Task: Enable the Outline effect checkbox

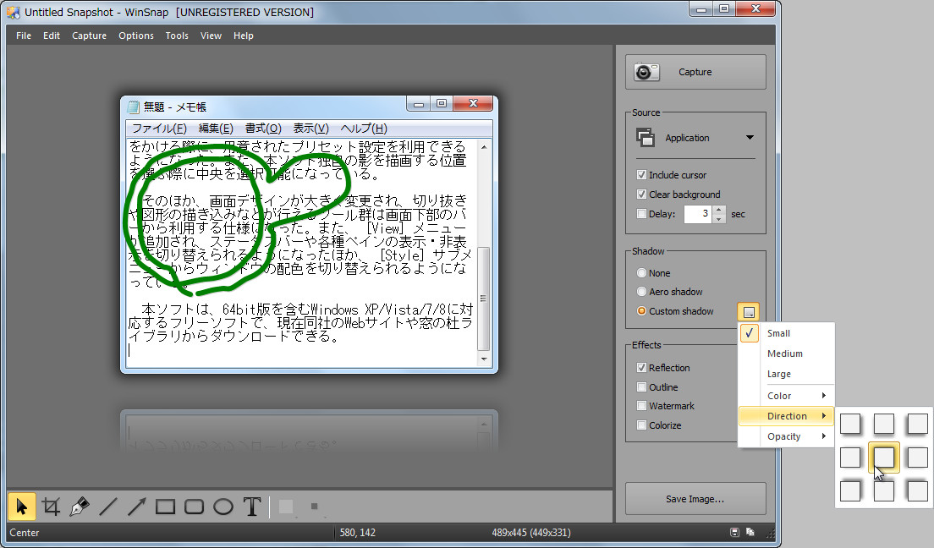Action: tap(641, 387)
